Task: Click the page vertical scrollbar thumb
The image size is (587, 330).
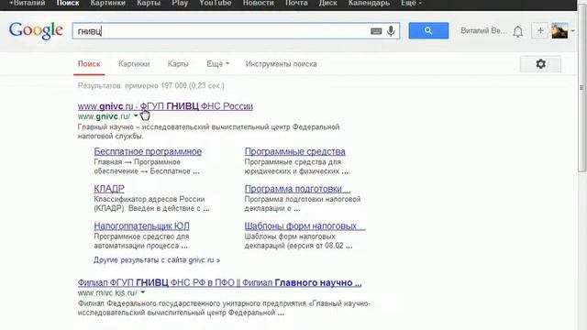Action: coord(581,88)
